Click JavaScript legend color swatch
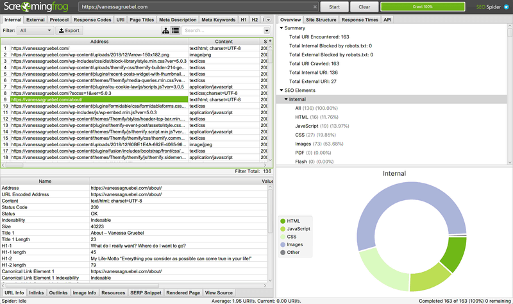 coord(283,229)
